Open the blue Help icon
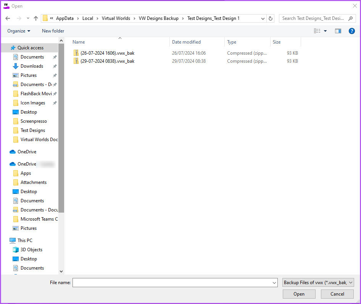This screenshot has height=304, width=361. coord(351,31)
